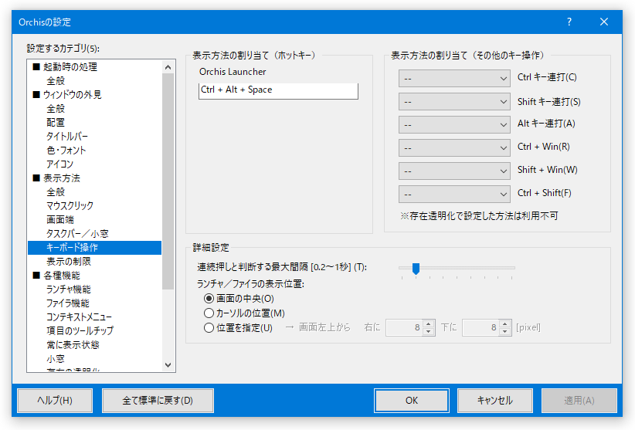The width and height of the screenshot is (635, 430).
Task: Open the Alt キー連打 dropdown
Action: (x=454, y=124)
